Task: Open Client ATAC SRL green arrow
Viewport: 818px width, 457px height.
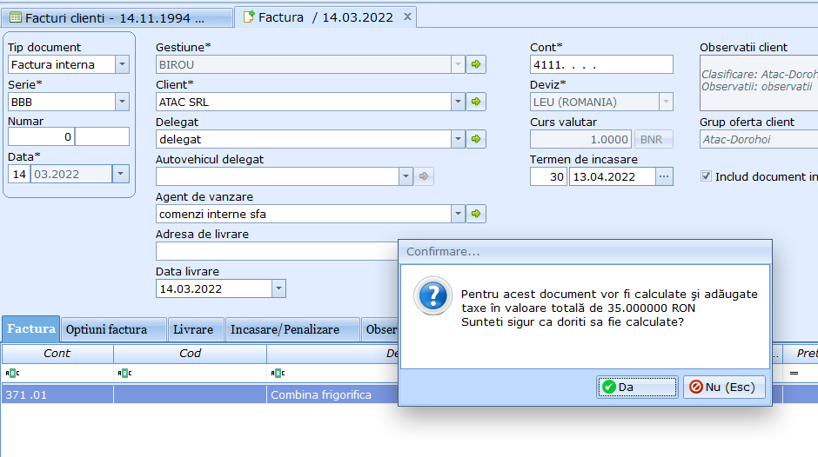Action: [476, 102]
